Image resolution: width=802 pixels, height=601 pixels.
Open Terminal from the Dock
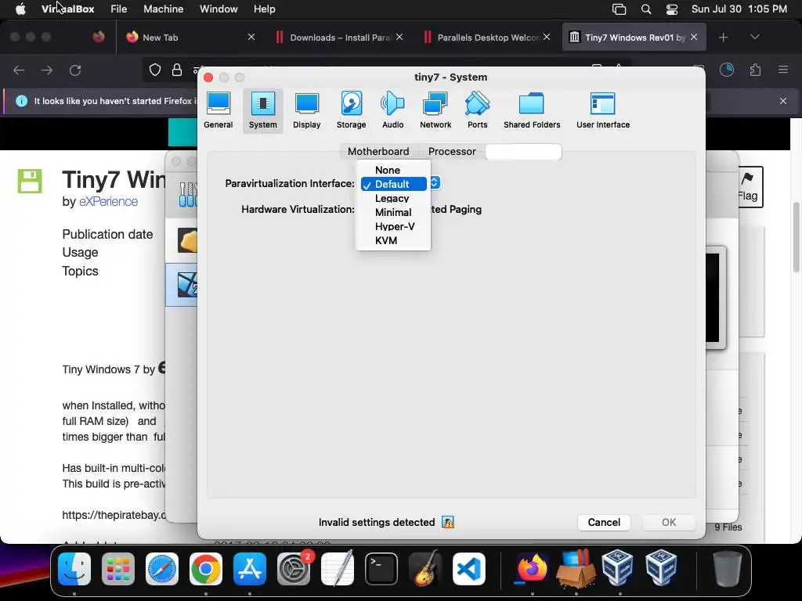[x=381, y=570]
